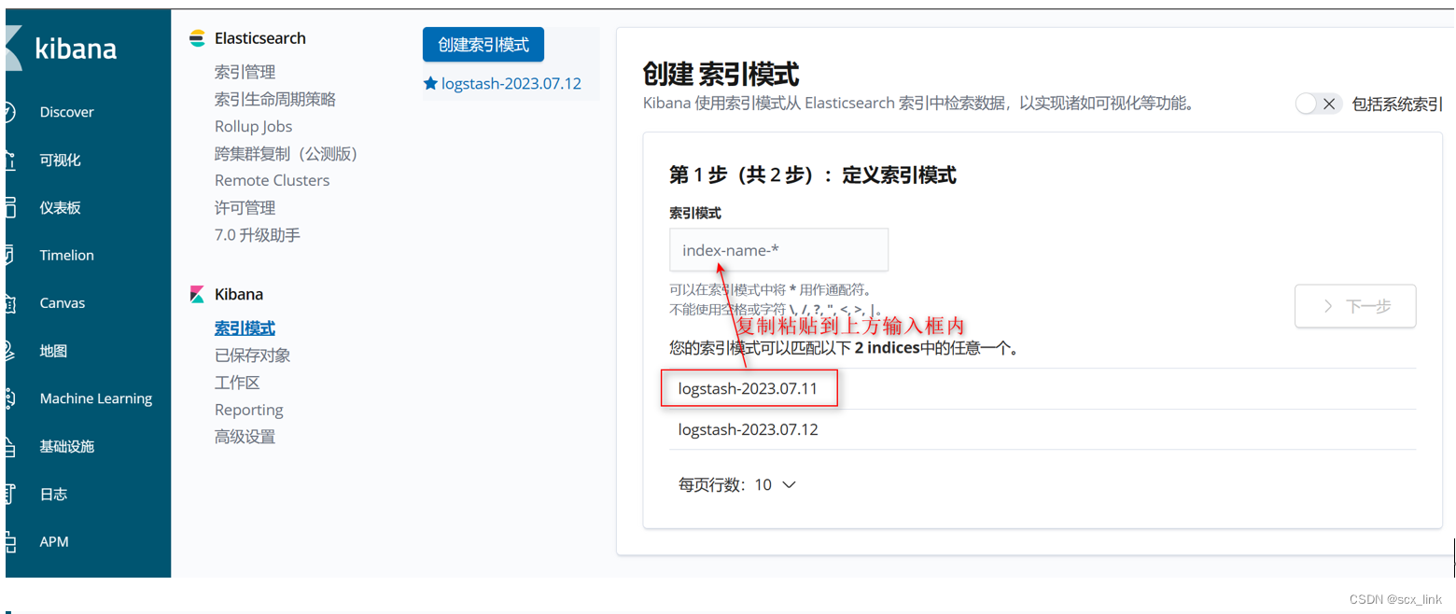The height and width of the screenshot is (614, 1456).
Task: Open 基础设施 in the sidebar
Action: (x=67, y=447)
